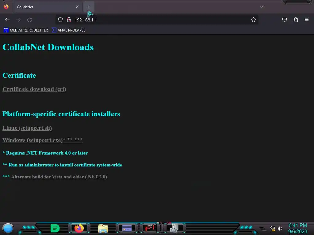The width and height of the screenshot is (314, 235).
Task: Close the CollabNet tab
Action: point(77,7)
